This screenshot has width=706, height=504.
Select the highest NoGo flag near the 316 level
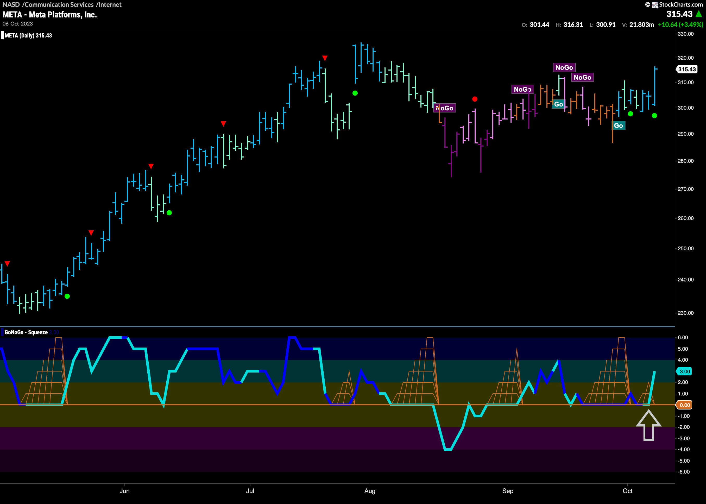564,68
